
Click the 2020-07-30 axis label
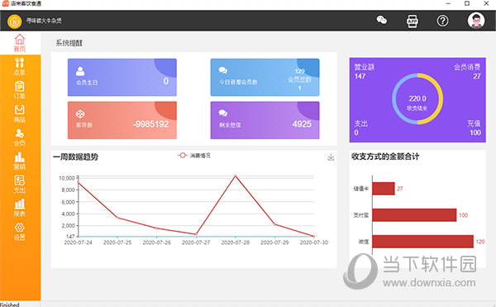314,242
